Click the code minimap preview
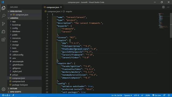The height and width of the screenshot is (97, 172). pos(163,21)
